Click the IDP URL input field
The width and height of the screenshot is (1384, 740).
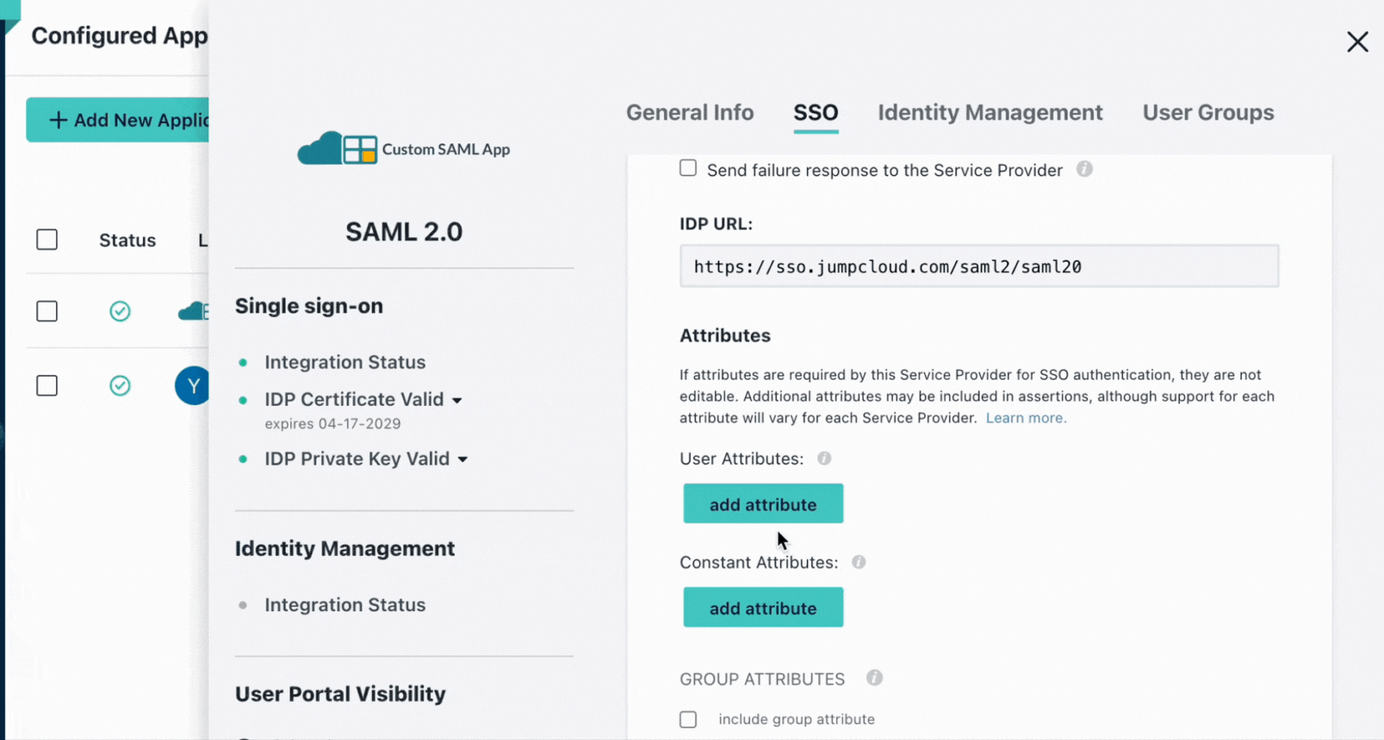pos(979,266)
